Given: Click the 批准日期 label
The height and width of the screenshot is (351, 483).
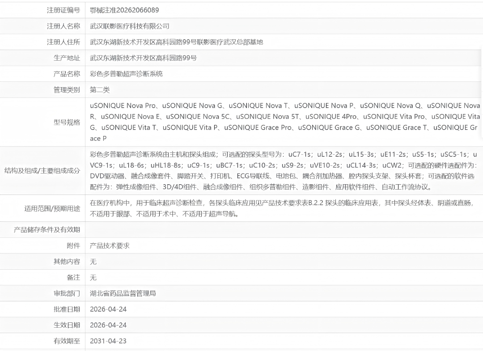Looking at the screenshot, I should 67,309.
